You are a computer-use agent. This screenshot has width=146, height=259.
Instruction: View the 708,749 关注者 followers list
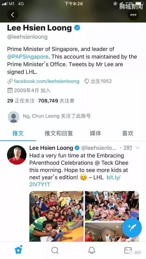point(56,101)
